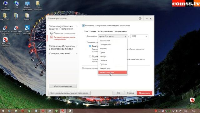Screen dimensions: 200x113
Task: Open the 12:00 time dropdown
Action: coord(139,36)
